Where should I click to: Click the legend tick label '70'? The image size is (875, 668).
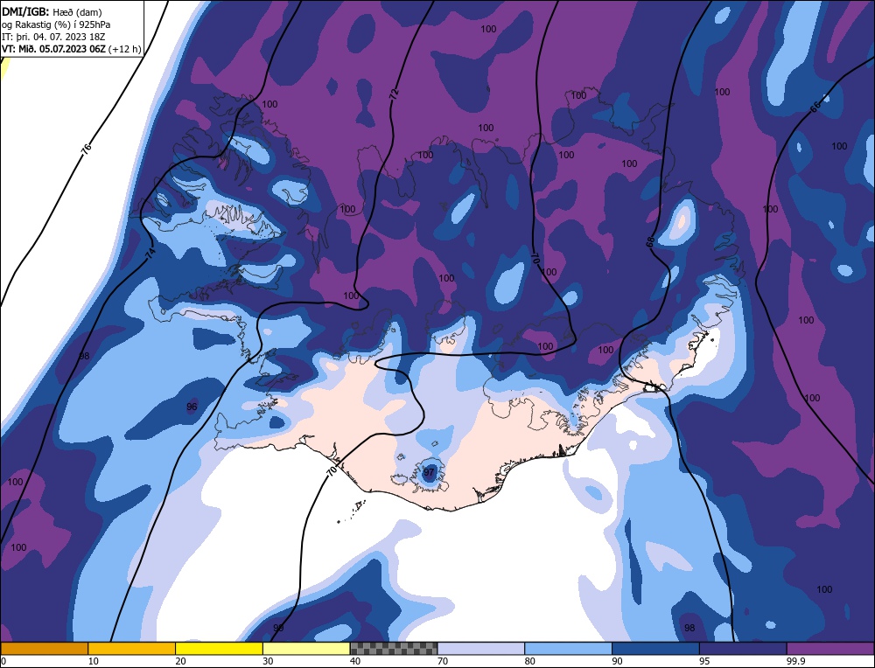pos(443,661)
